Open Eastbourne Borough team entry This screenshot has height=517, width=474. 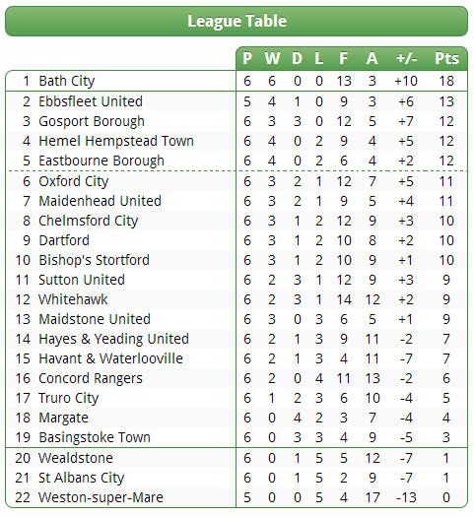(102, 161)
